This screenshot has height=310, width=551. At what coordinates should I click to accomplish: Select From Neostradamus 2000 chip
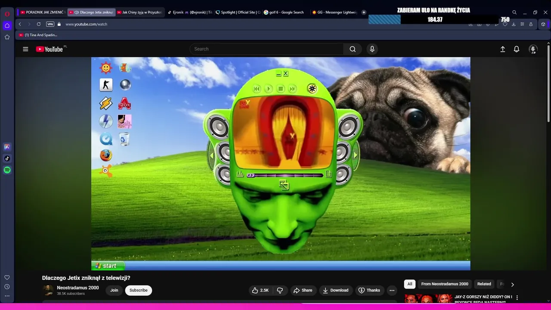click(x=445, y=284)
